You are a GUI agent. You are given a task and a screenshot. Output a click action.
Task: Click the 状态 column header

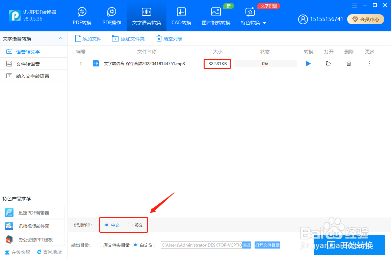coord(265,52)
